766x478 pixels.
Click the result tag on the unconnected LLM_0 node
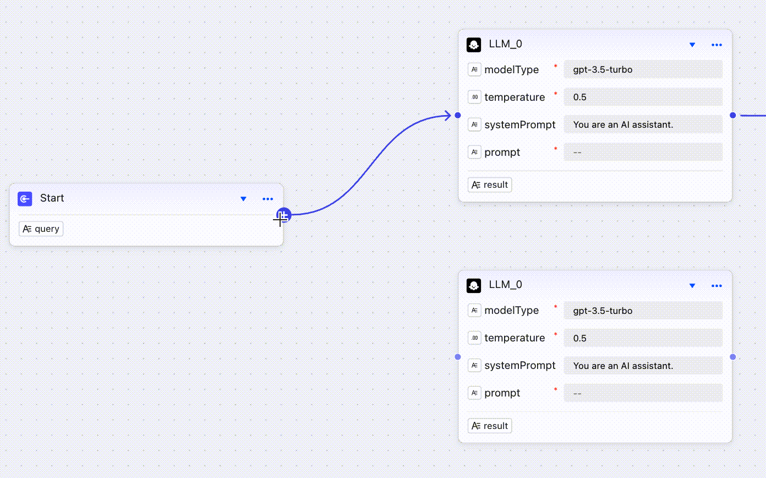click(x=490, y=426)
